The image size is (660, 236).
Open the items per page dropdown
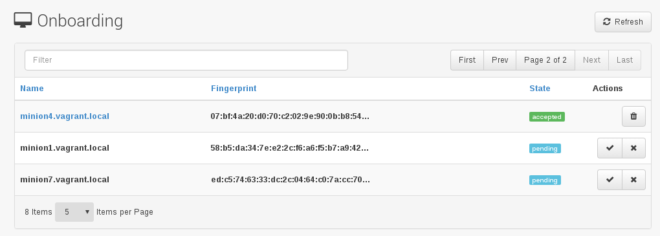click(x=74, y=212)
